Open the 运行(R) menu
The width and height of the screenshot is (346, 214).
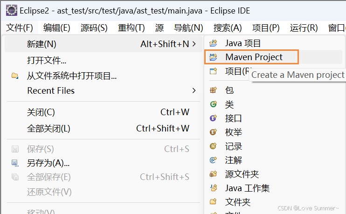(304, 28)
